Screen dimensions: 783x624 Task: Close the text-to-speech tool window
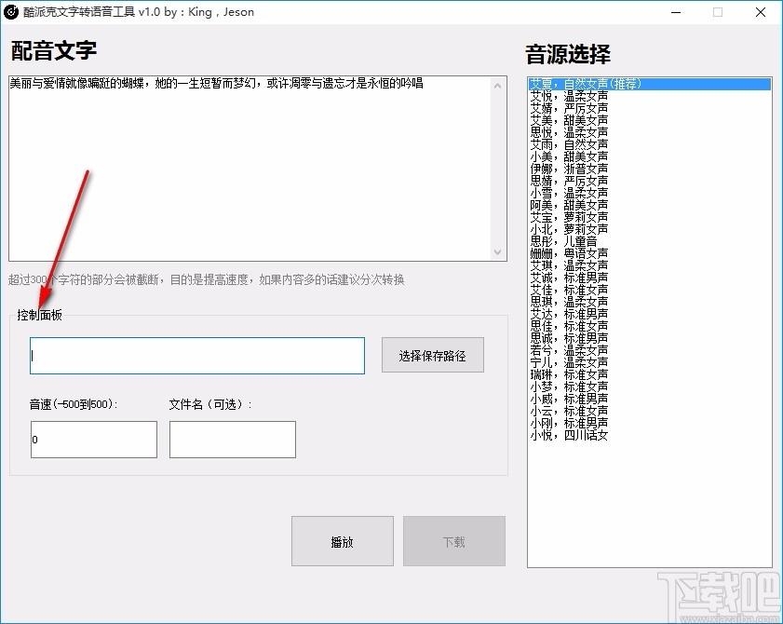[760, 12]
